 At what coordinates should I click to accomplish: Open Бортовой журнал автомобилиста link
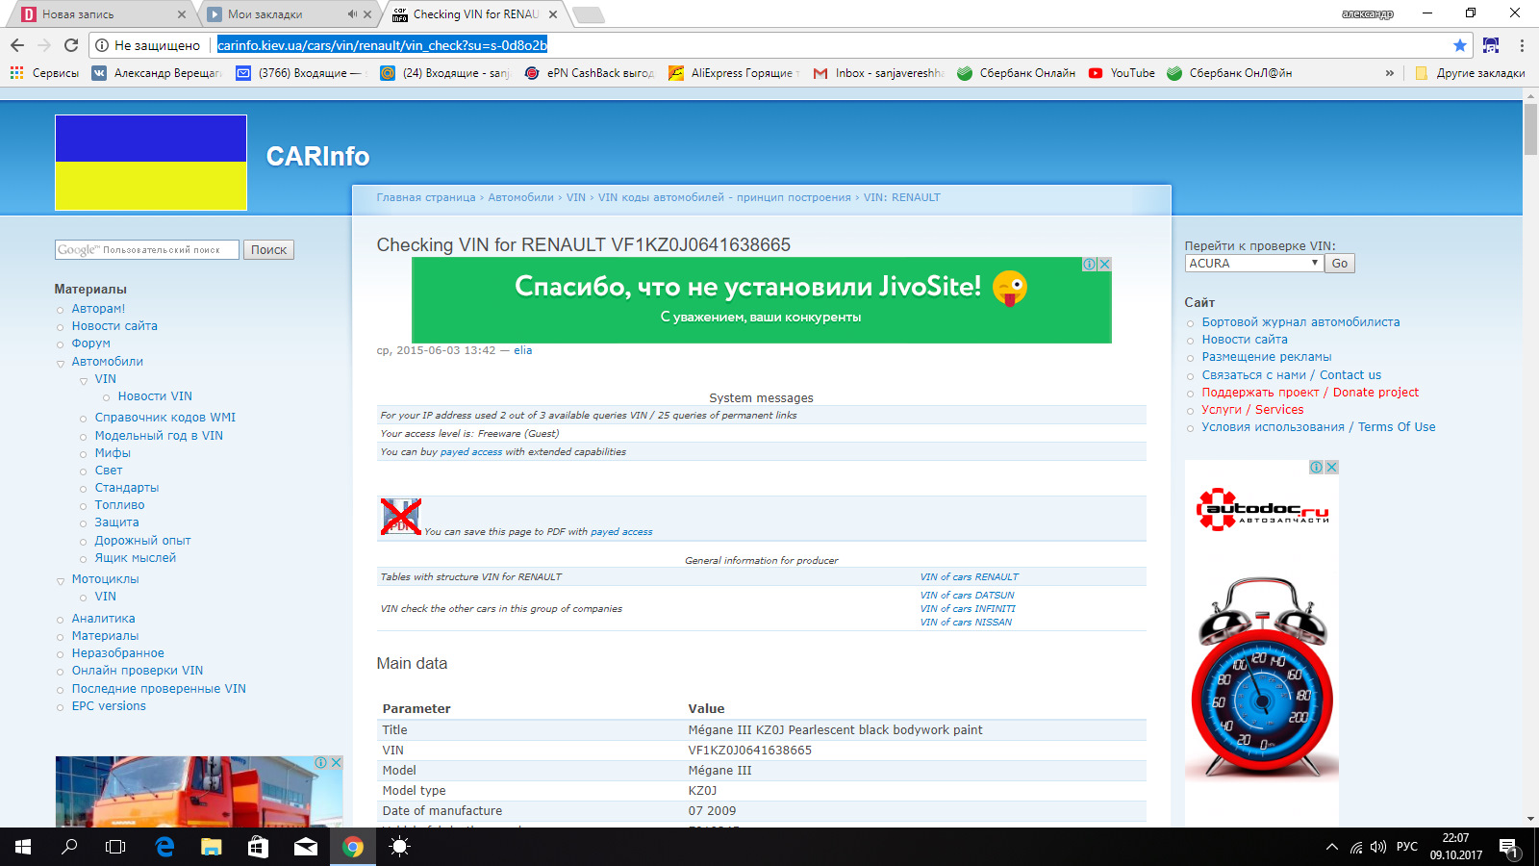click(x=1300, y=322)
